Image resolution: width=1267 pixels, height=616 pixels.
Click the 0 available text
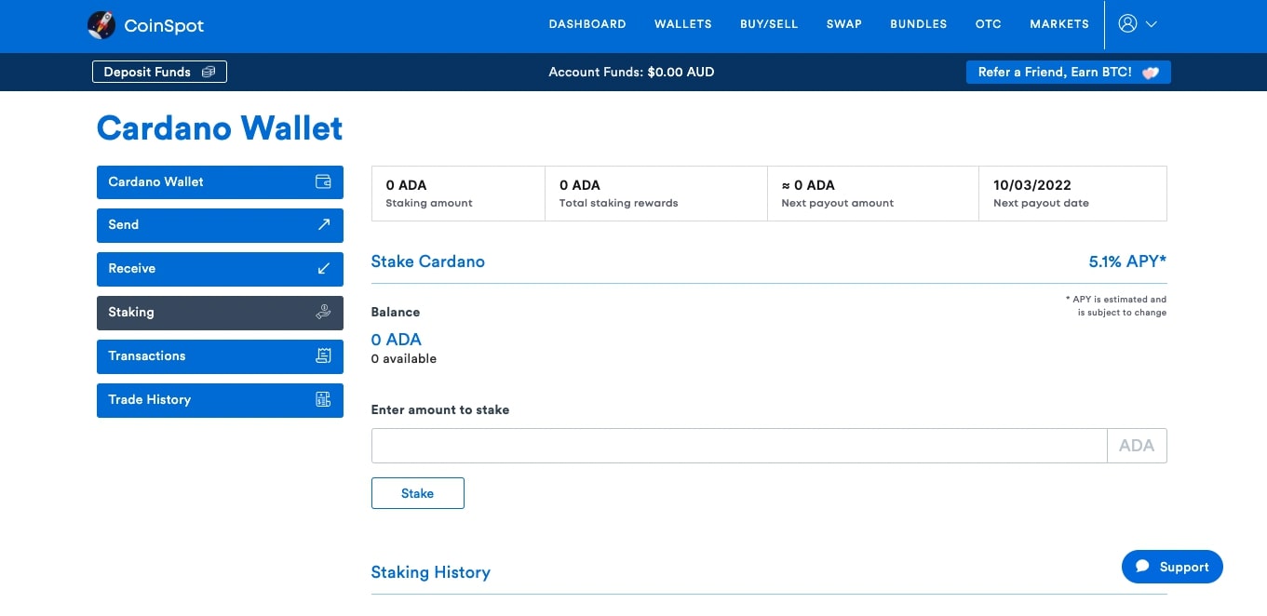pyautogui.click(x=404, y=359)
